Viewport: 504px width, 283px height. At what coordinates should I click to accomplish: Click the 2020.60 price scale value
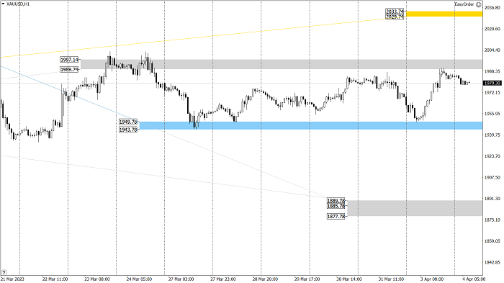coord(492,29)
